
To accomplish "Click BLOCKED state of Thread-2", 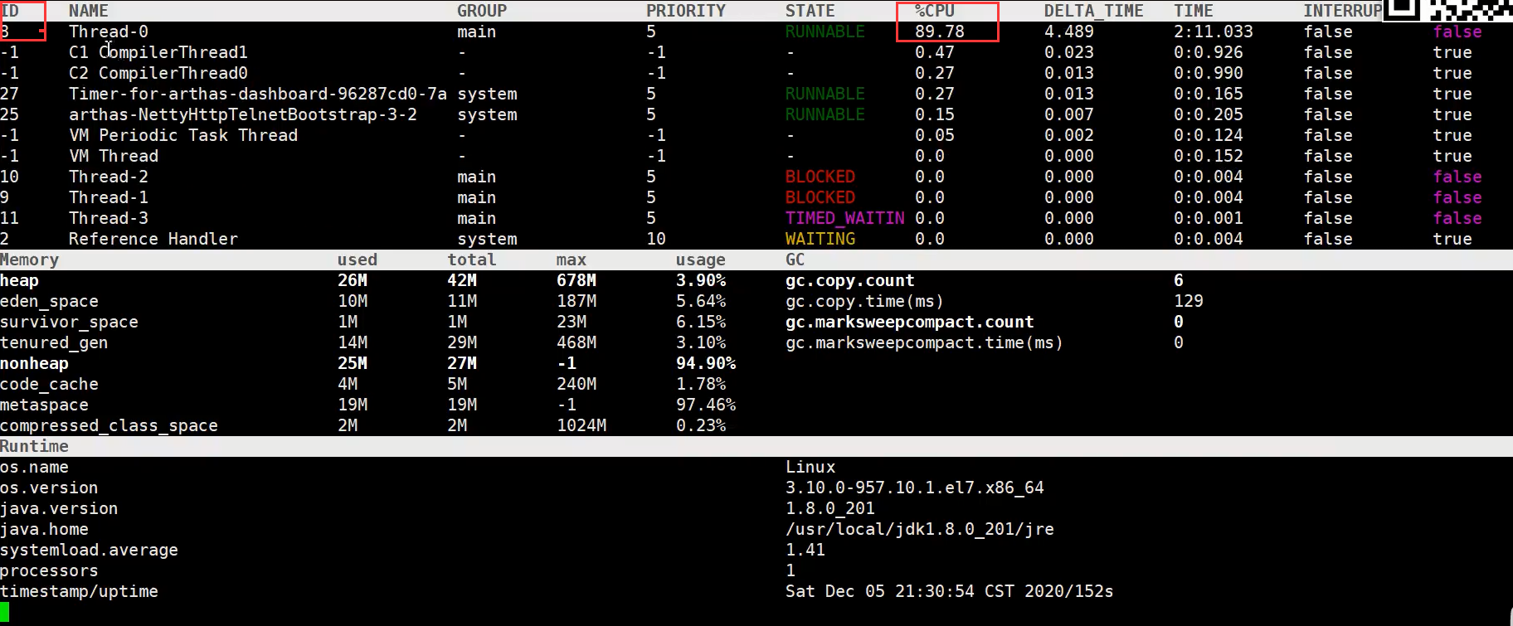I will (820, 177).
